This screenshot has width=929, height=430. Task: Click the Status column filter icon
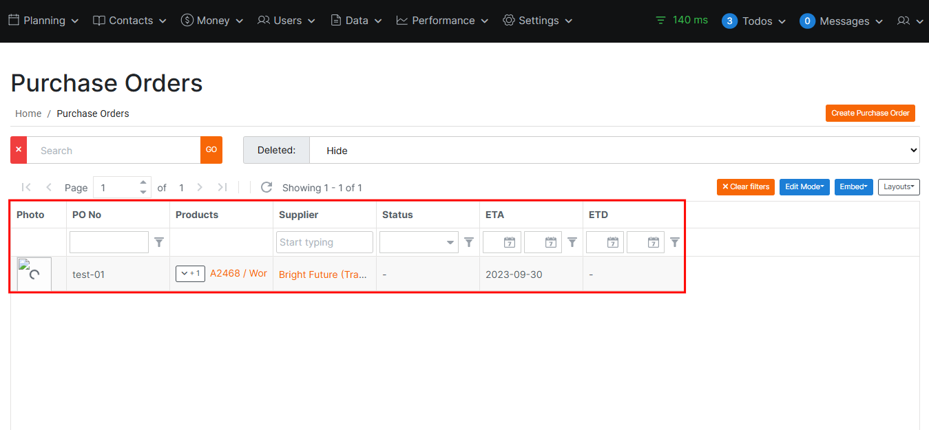click(469, 242)
